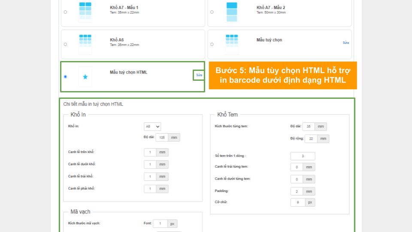Select the Khổ A7 - Mẫu 1 radio button

point(65,12)
